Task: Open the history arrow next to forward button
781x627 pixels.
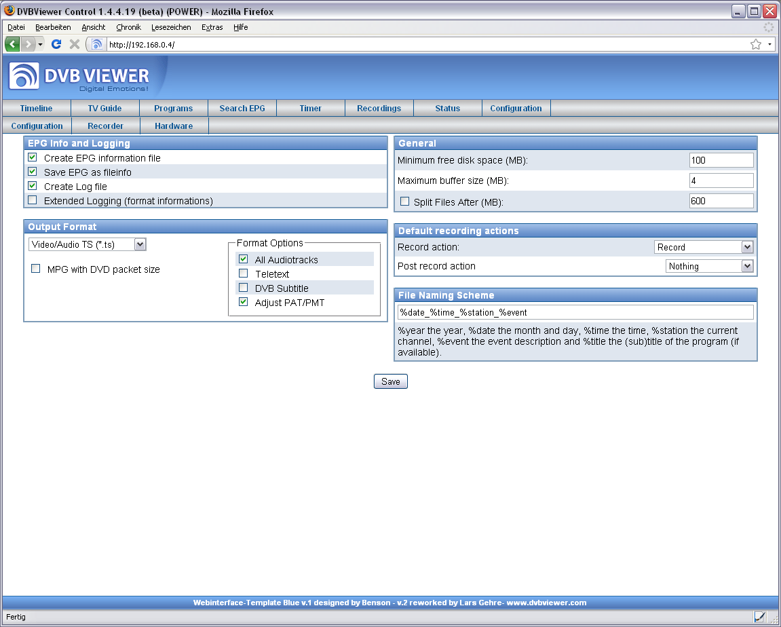Action: click(x=40, y=44)
